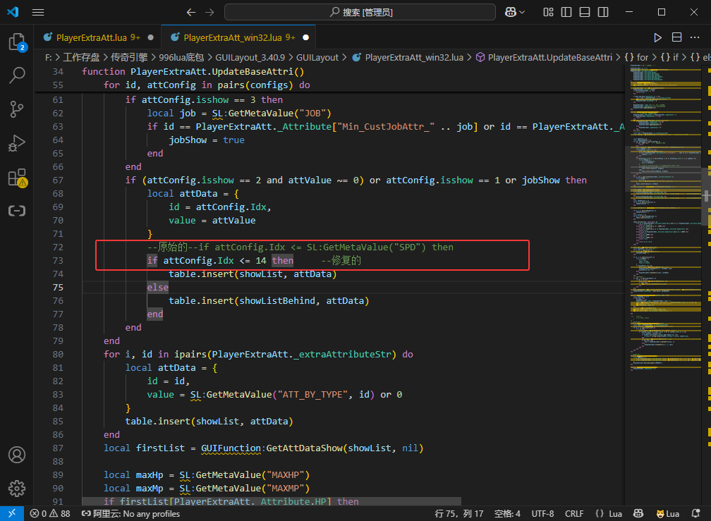Click the command center search box
Image resolution: width=711 pixels, height=521 pixels.
point(361,12)
